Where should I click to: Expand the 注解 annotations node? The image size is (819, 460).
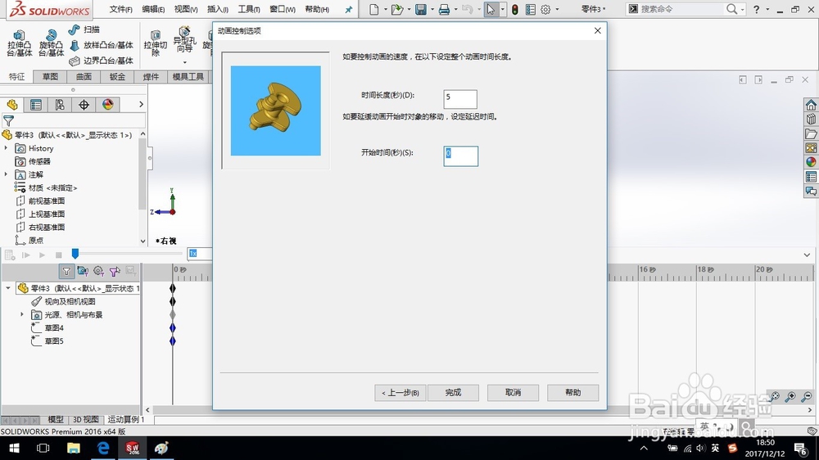click(7, 174)
